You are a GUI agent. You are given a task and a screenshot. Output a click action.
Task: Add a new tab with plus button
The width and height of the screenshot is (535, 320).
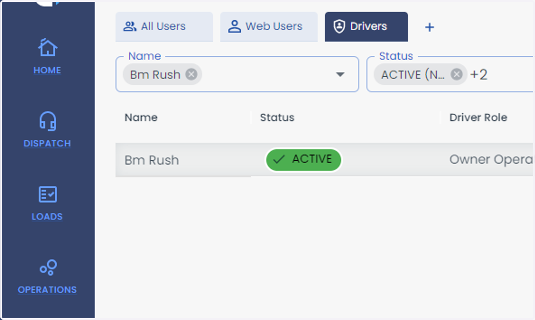tap(429, 27)
